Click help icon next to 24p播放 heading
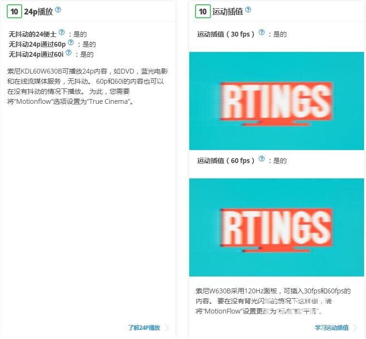This screenshot has height=339, width=366. [x=58, y=10]
